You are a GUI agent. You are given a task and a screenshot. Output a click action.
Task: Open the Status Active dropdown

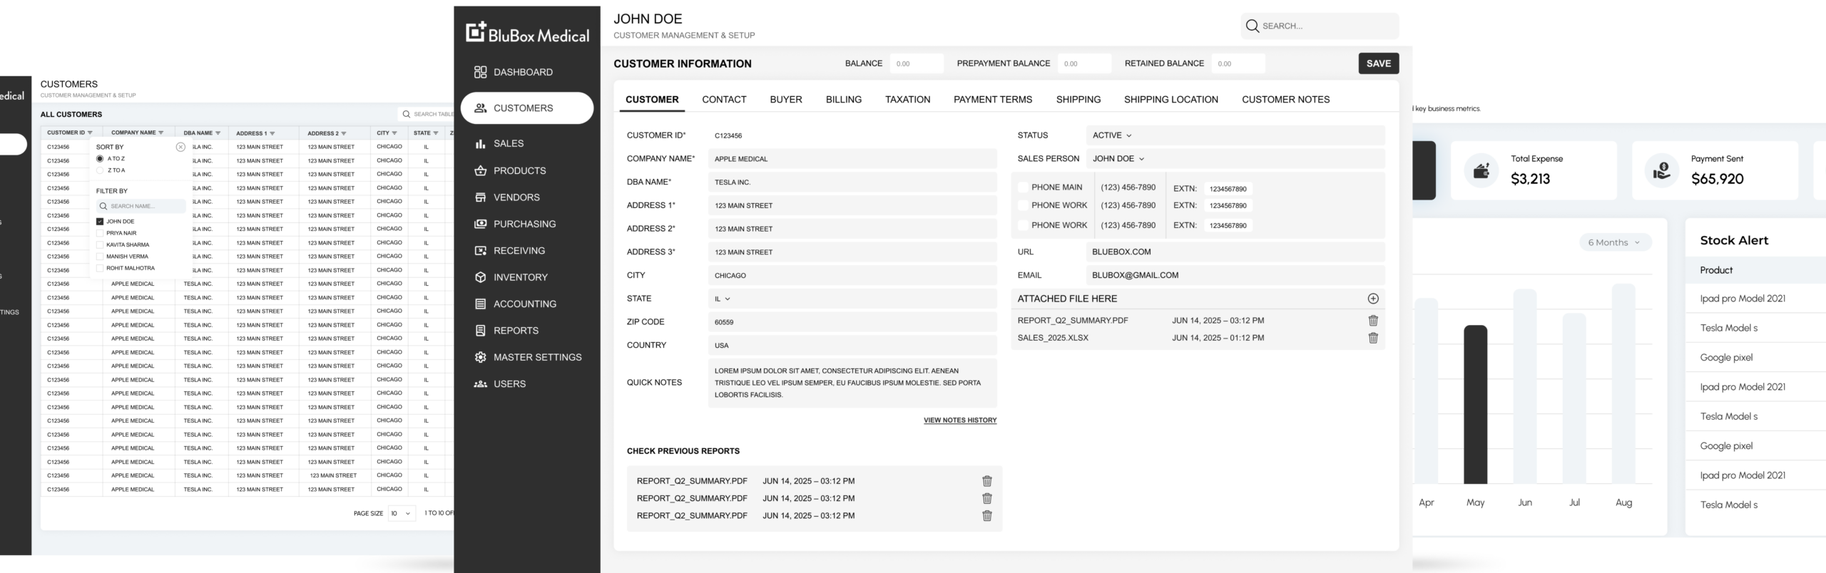[x=1112, y=135]
